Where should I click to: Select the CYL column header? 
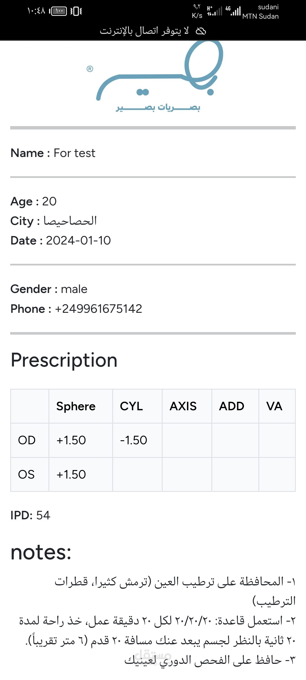[131, 406]
